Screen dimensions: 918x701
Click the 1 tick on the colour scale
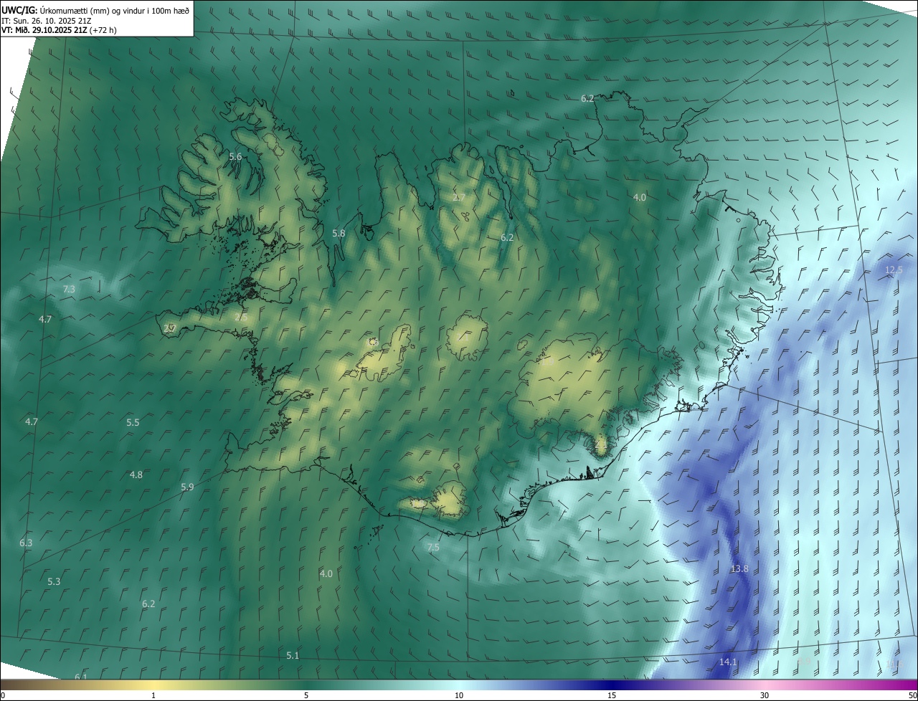click(153, 695)
